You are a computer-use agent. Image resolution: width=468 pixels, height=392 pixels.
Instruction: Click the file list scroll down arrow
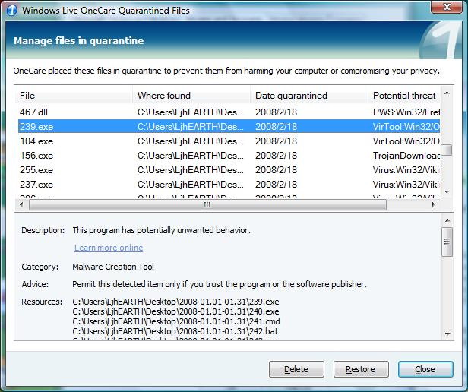(x=447, y=191)
